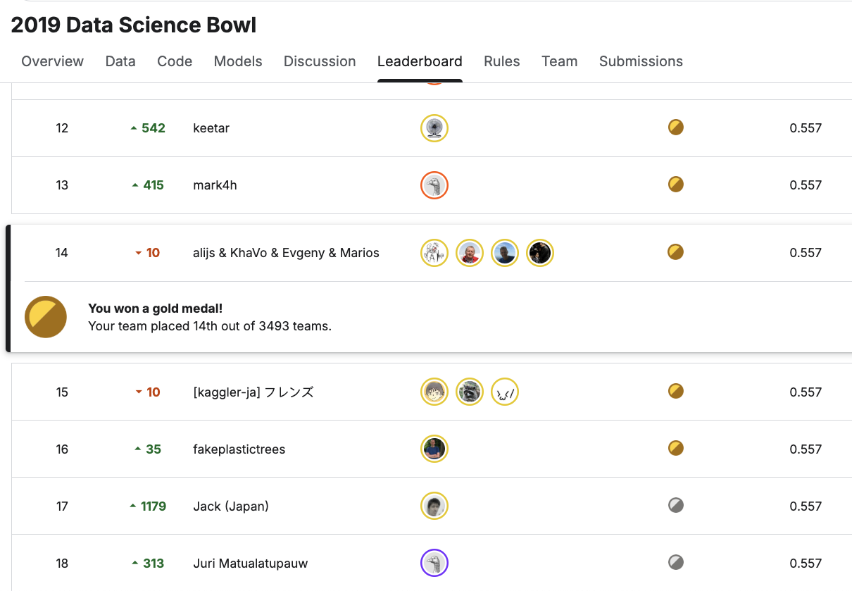This screenshot has height=591, width=852.
Task: Click large gold medal badge in banner
Action: click(x=46, y=317)
